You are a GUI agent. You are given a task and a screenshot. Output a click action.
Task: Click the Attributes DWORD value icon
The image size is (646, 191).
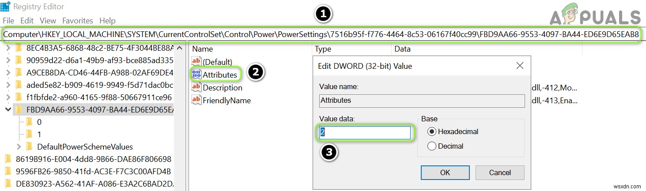pos(196,75)
